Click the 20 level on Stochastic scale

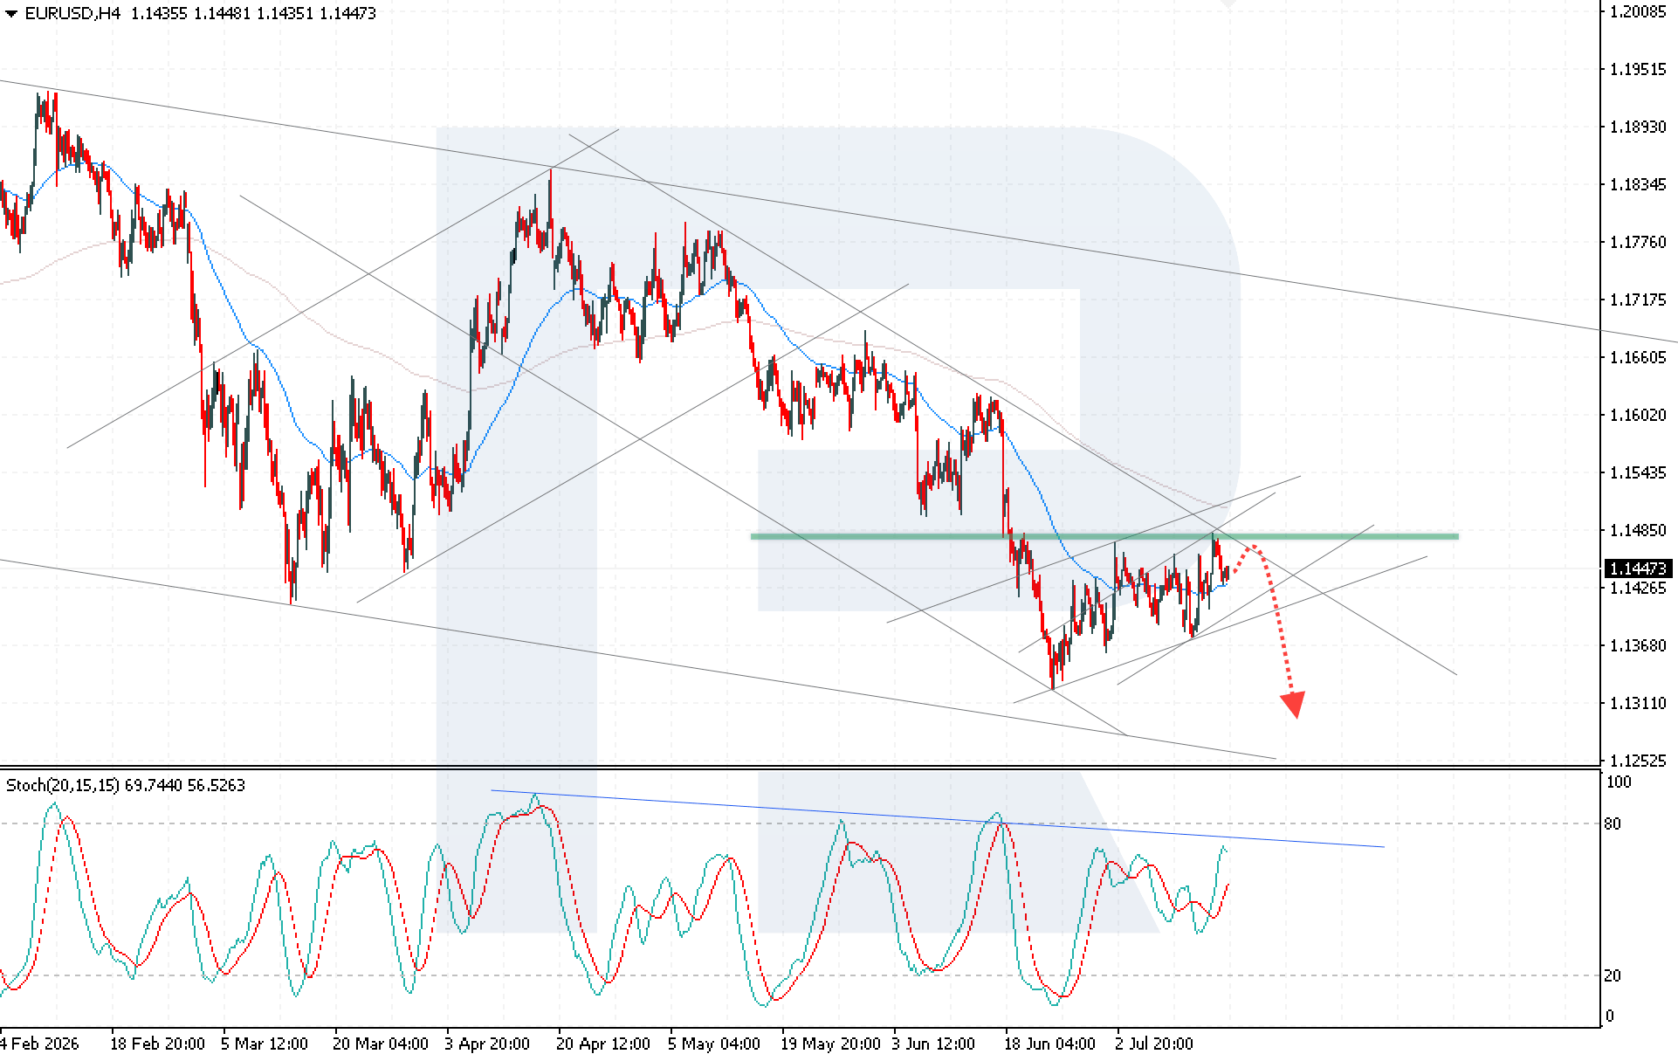click(x=1613, y=975)
